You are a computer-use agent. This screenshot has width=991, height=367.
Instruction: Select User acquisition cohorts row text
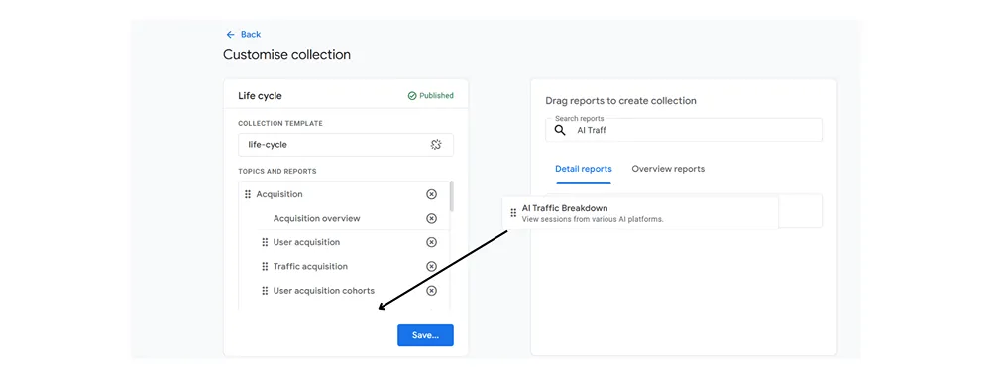324,291
